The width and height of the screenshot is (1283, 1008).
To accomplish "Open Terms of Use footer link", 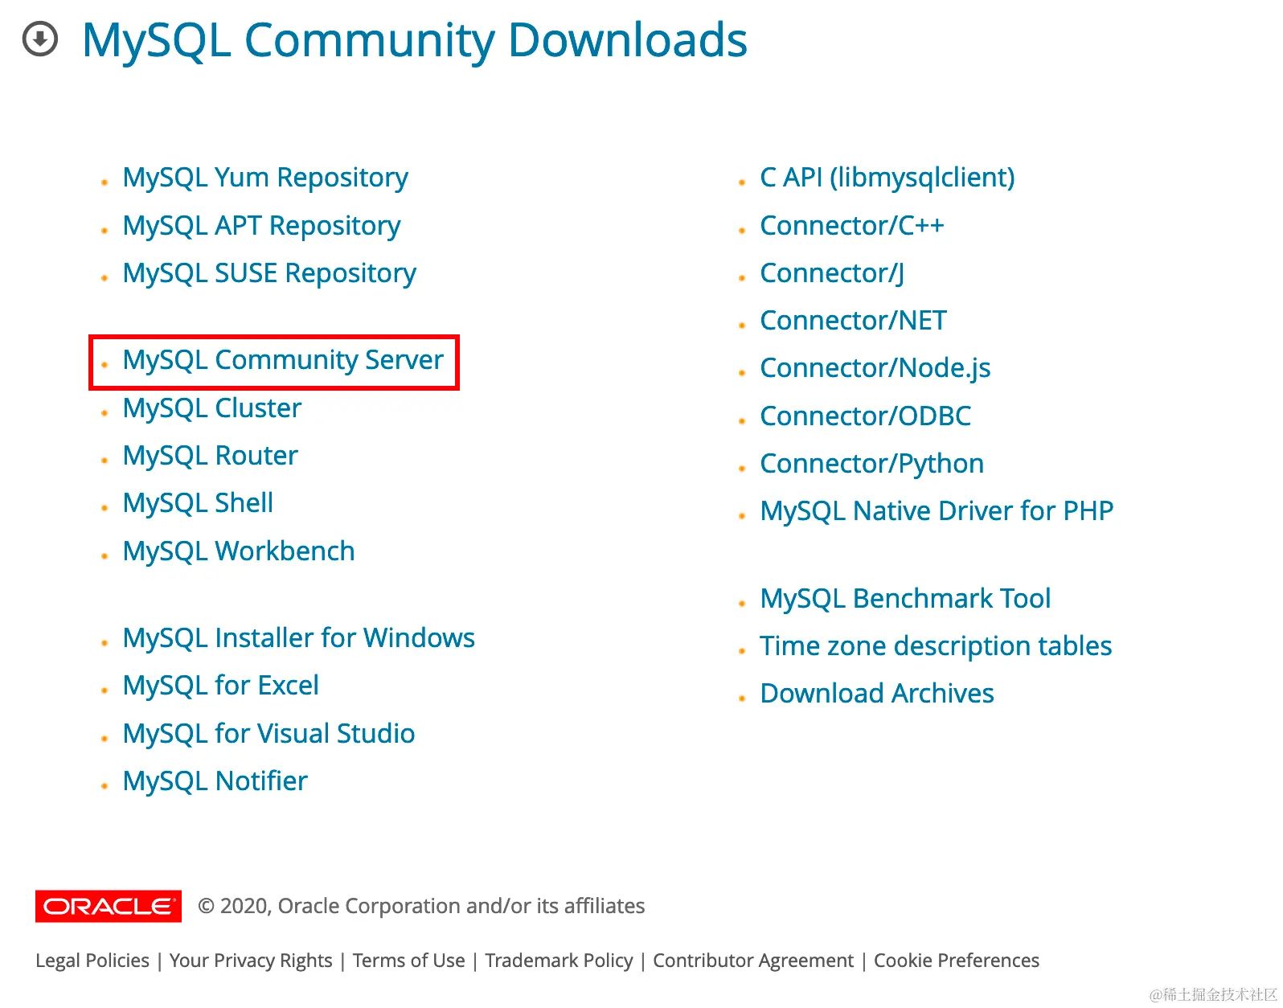I will (x=408, y=961).
